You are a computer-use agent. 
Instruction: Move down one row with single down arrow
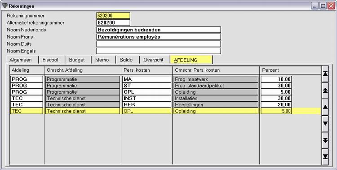click(325, 123)
